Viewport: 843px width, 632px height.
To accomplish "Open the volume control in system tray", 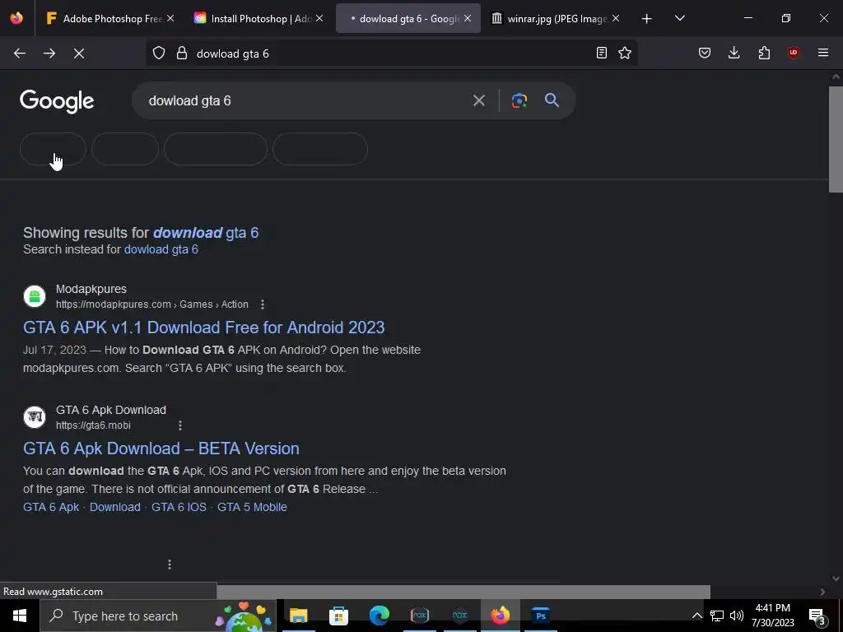I will tap(737, 616).
